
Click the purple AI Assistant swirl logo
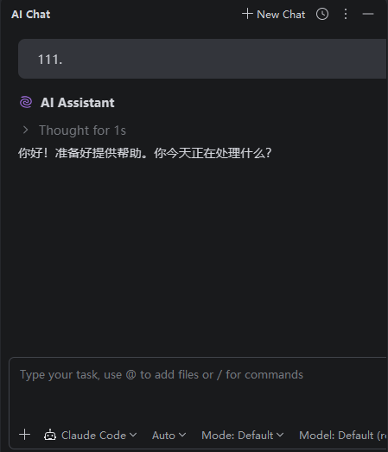click(26, 102)
